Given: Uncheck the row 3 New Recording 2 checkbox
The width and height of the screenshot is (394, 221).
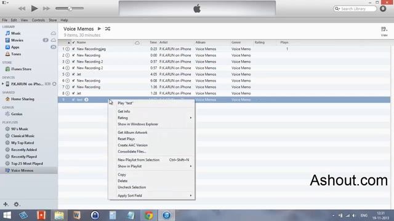Looking at the screenshot, I should point(73,61).
